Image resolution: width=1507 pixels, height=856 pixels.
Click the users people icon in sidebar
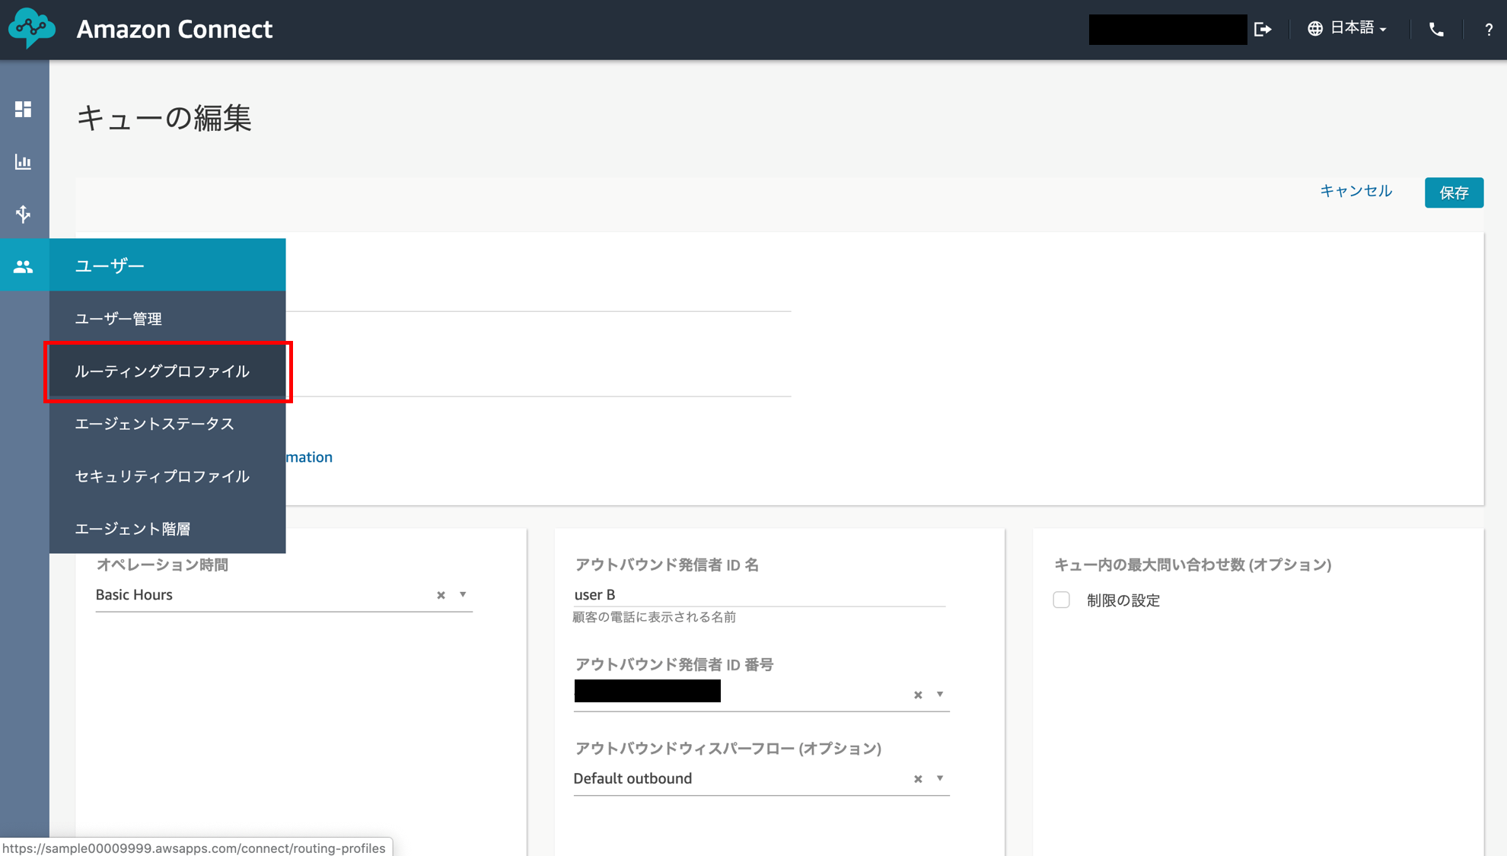click(24, 266)
